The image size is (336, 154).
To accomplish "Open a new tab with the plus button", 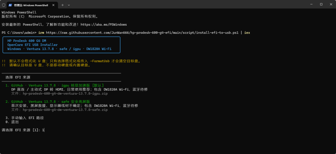I will pyautogui.click(x=63, y=5).
